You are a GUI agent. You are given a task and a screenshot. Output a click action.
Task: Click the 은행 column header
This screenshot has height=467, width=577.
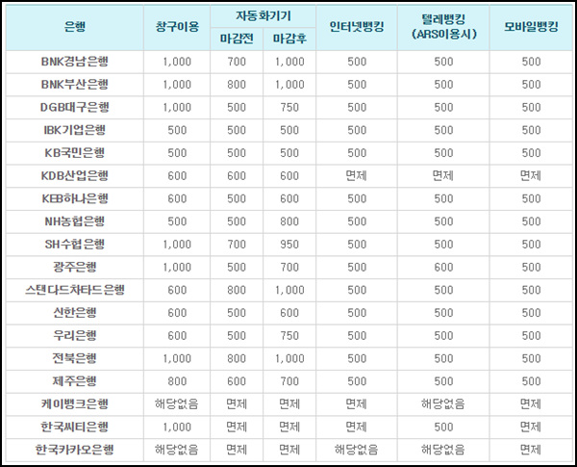75,27
